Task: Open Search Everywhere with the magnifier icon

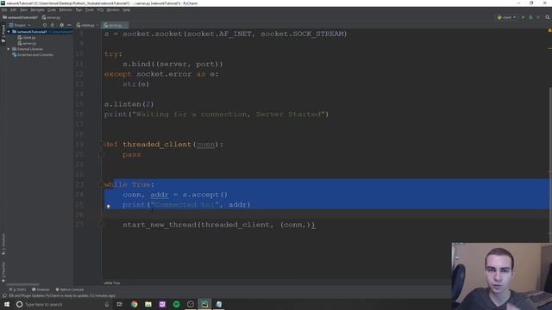Action: [x=548, y=17]
